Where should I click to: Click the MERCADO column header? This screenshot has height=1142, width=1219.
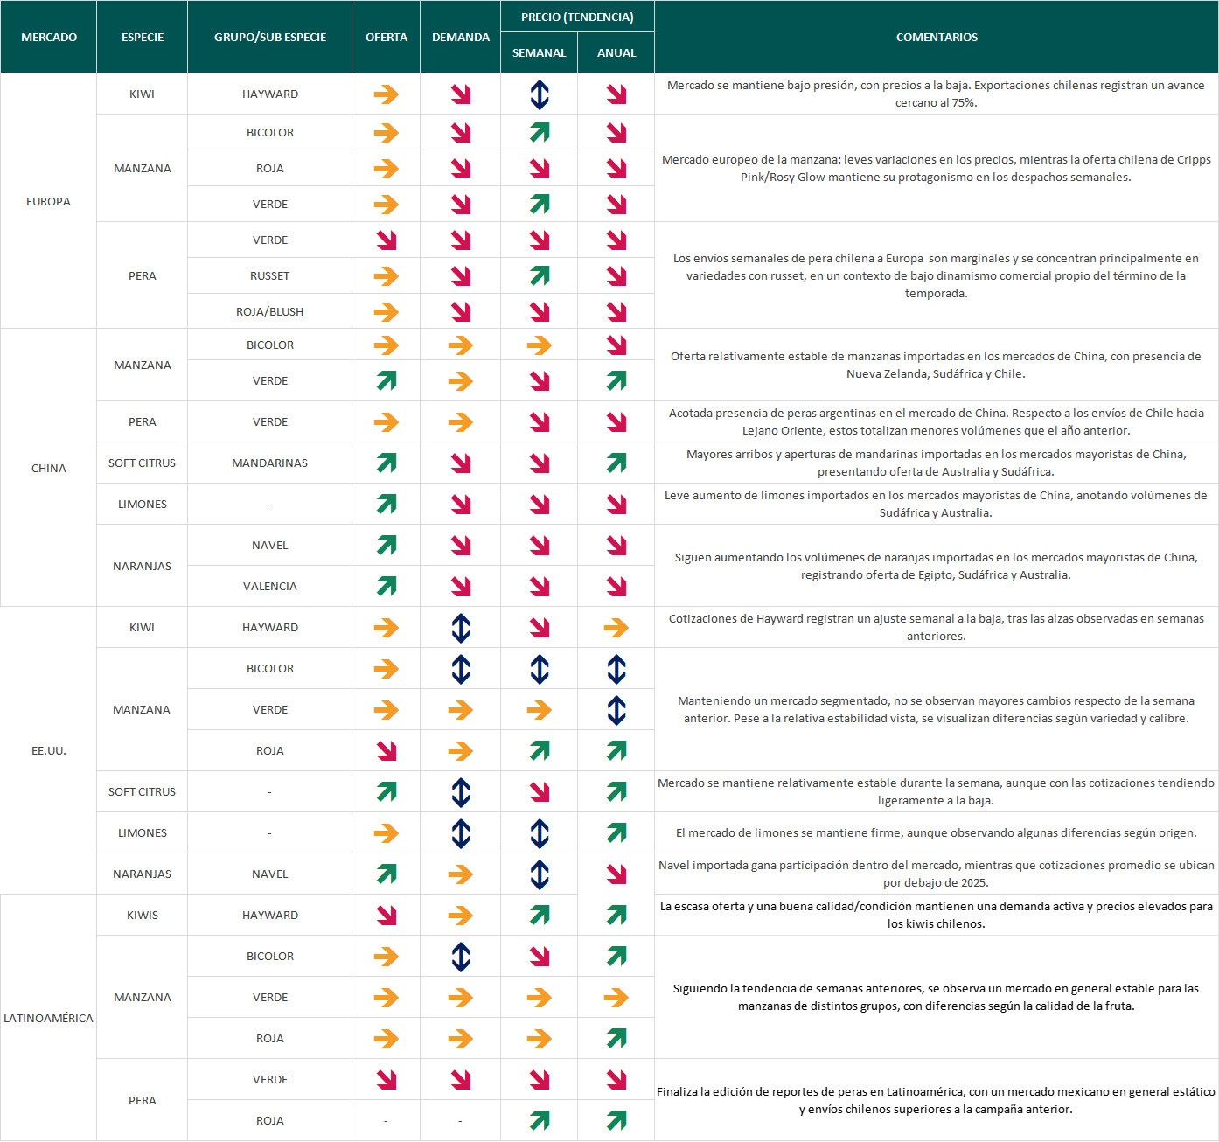49,37
